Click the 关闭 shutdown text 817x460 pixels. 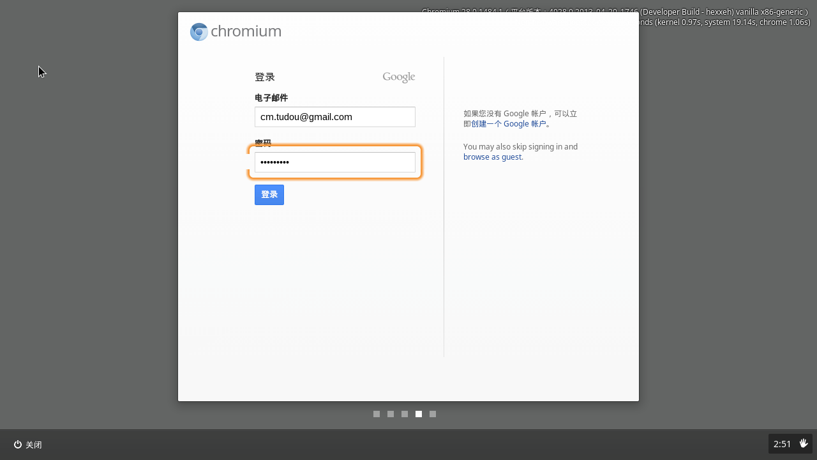tap(34, 445)
